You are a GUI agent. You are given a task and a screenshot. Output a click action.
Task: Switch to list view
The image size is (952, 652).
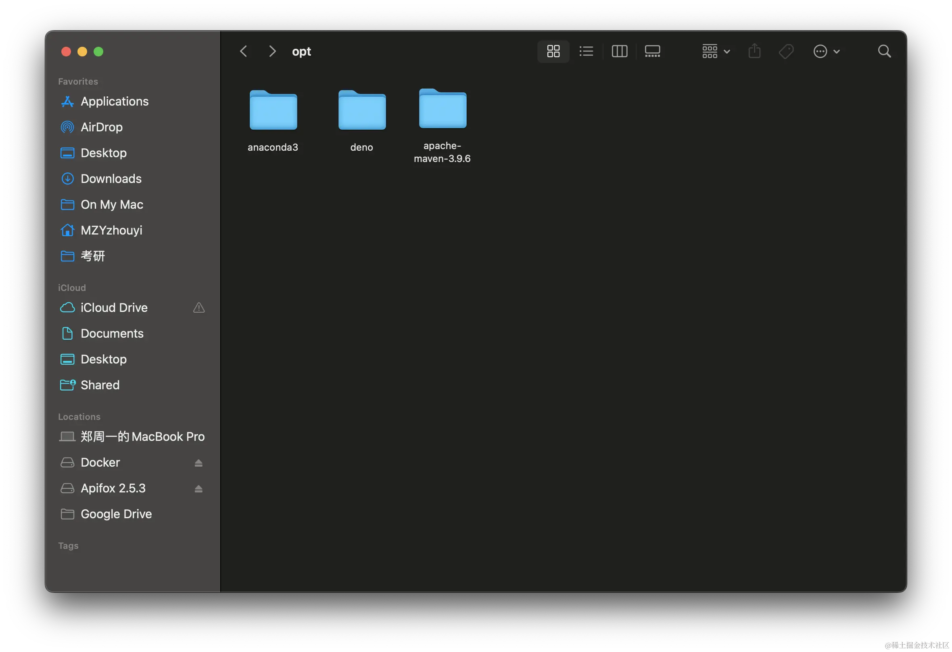pyautogui.click(x=586, y=51)
